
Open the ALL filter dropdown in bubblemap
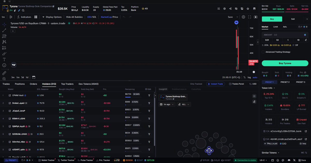[184, 104]
